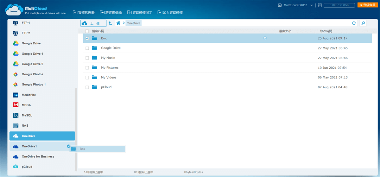This screenshot has width=380, height=177.
Task: Open the My Pictures folder
Action: pyautogui.click(x=110, y=68)
